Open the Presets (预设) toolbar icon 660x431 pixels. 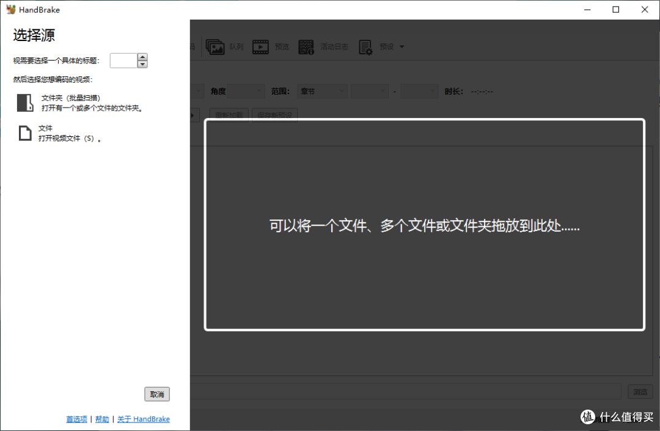(x=365, y=46)
